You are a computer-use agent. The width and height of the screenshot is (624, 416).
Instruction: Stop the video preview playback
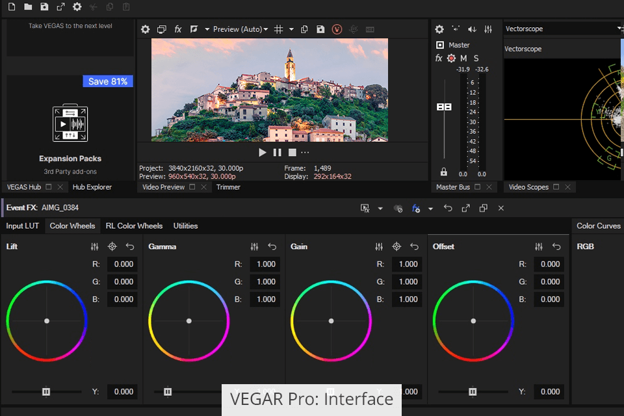tap(292, 153)
